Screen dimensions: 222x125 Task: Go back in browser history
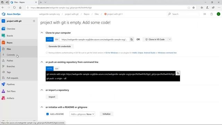[3, 8]
